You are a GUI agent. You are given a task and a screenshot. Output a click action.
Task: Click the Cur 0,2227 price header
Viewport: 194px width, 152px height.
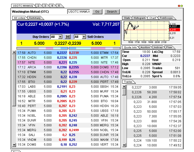[x=43, y=24]
